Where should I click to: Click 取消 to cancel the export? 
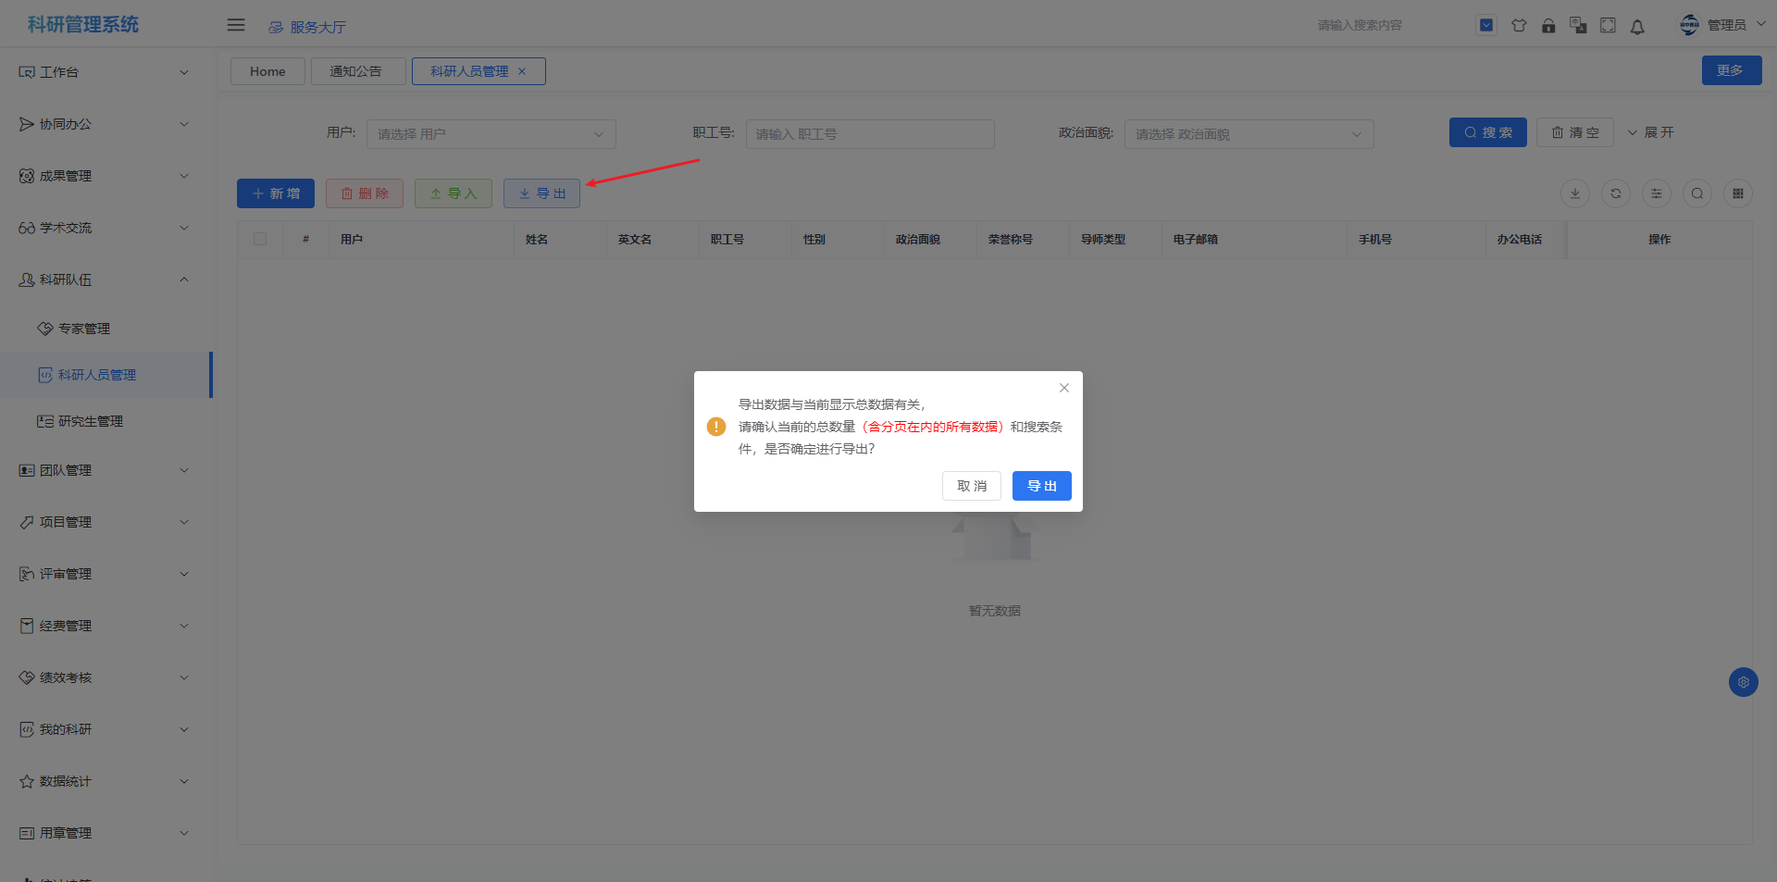(x=971, y=486)
